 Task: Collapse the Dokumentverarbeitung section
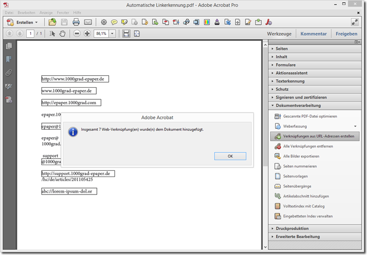coord(315,105)
